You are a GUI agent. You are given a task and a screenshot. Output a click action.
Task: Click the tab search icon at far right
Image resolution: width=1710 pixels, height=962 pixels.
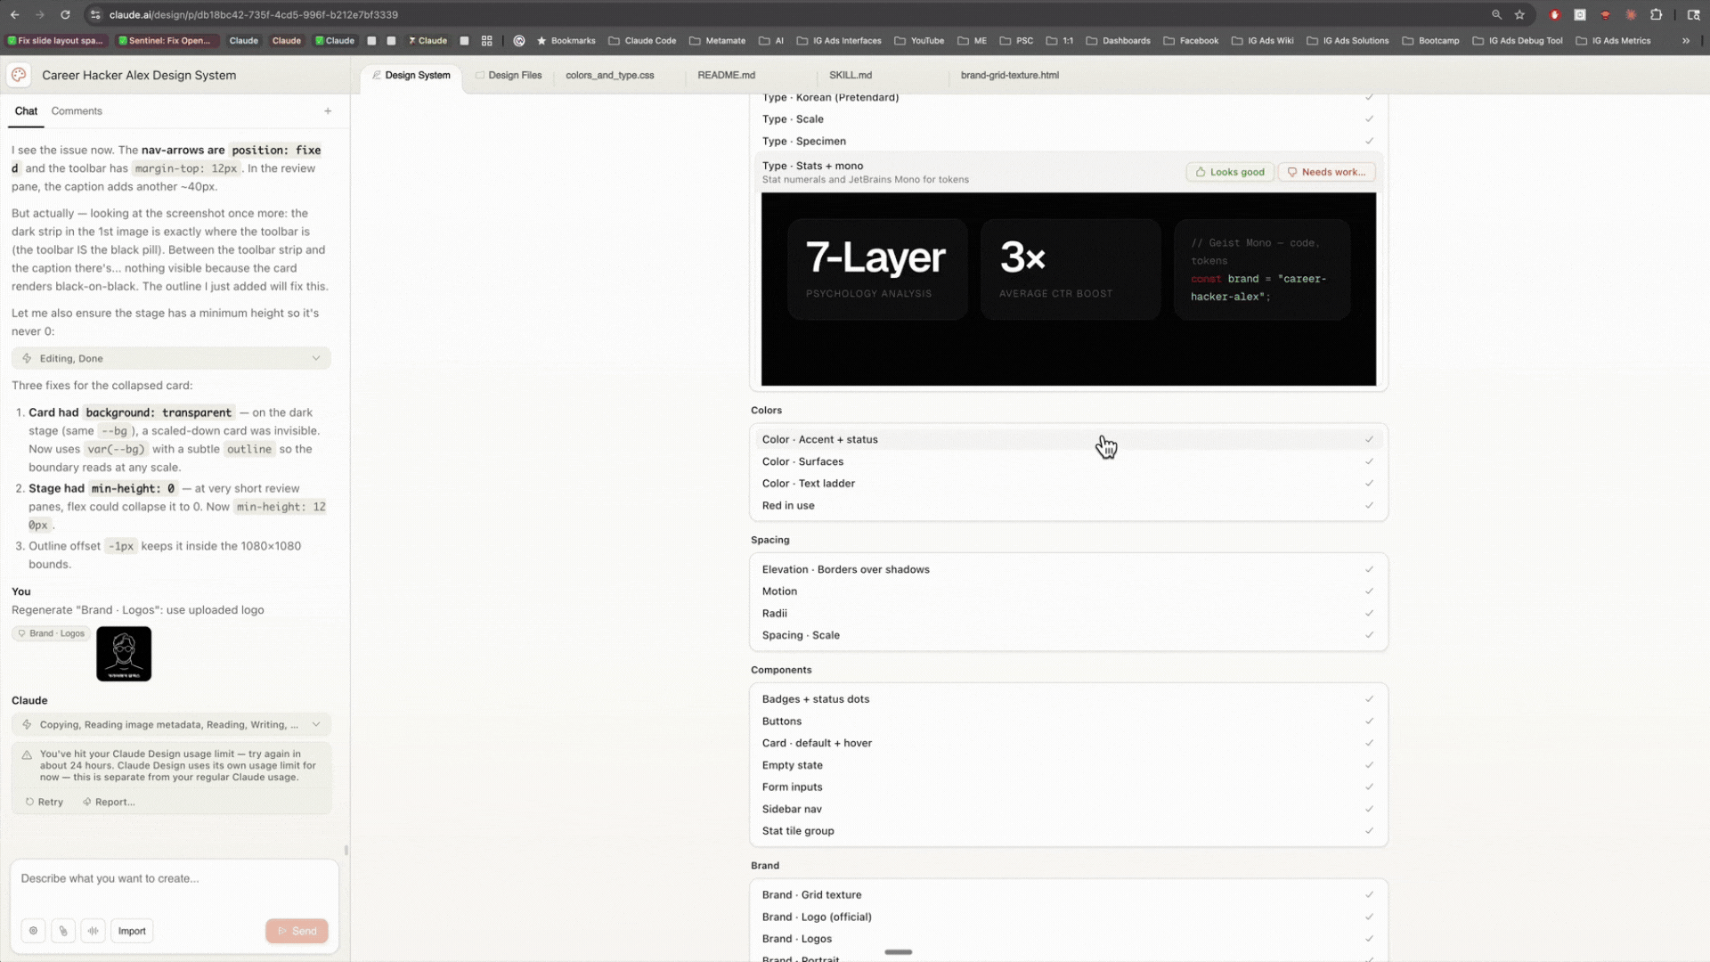tap(1693, 14)
